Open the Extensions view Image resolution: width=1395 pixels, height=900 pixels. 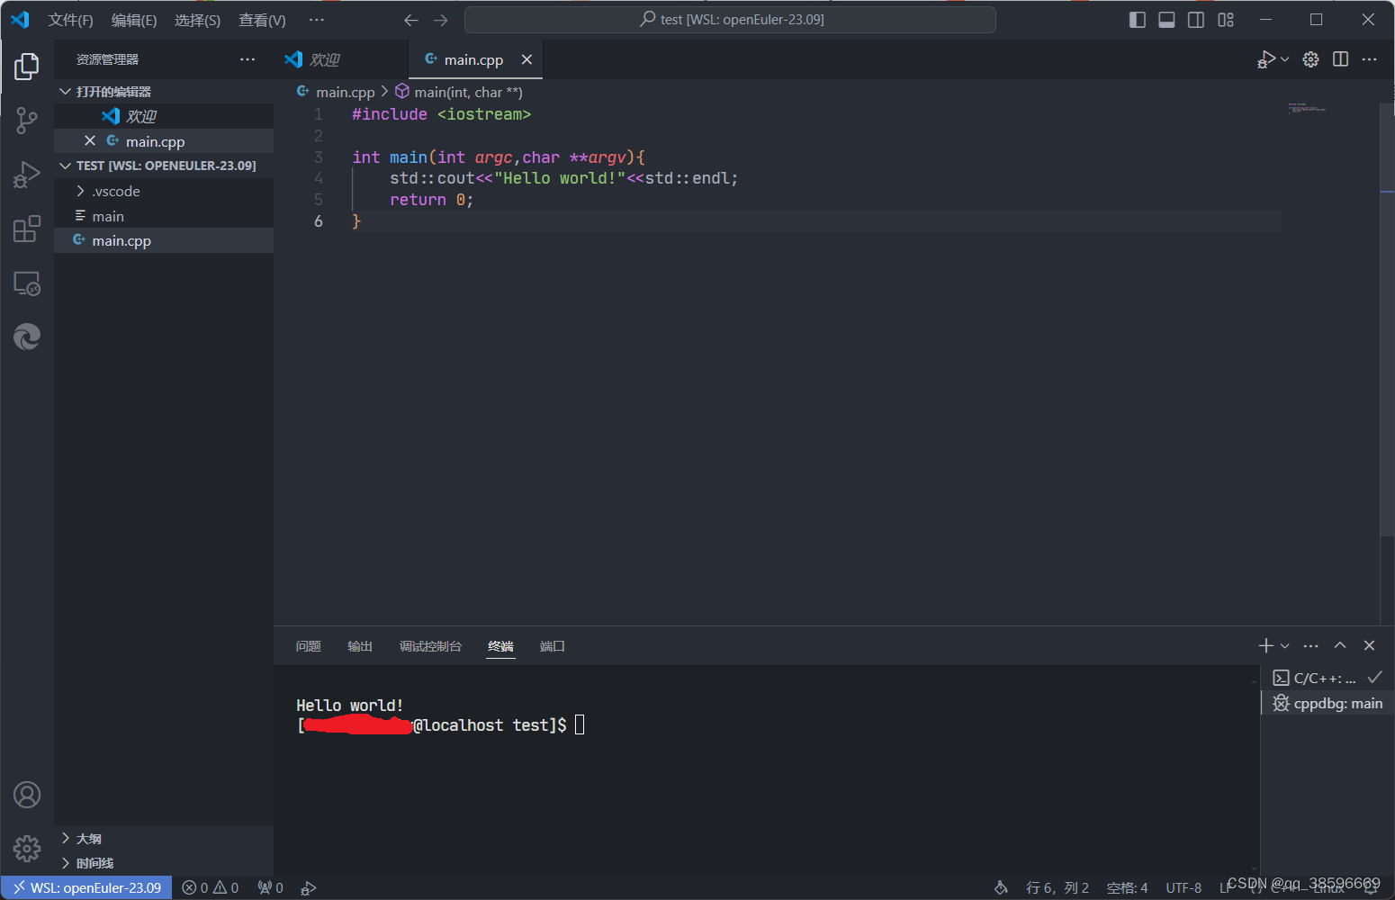[x=26, y=229]
